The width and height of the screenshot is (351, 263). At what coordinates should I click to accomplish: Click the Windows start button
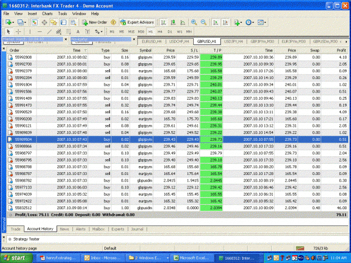tap(16, 258)
